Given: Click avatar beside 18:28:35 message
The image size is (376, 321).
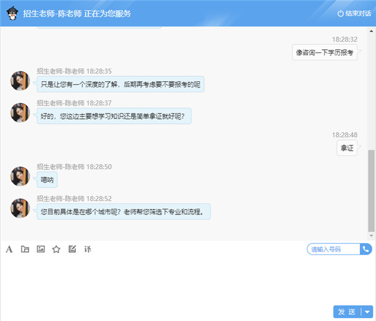Looking at the screenshot, I should coord(20,81).
